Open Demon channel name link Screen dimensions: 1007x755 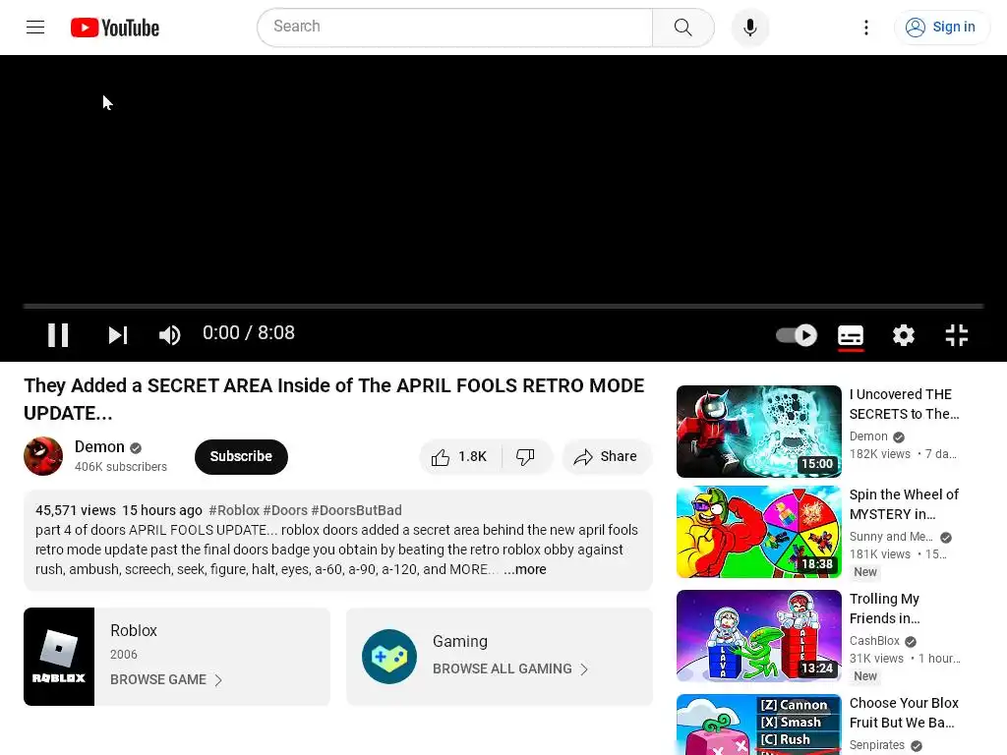pyautogui.click(x=99, y=447)
